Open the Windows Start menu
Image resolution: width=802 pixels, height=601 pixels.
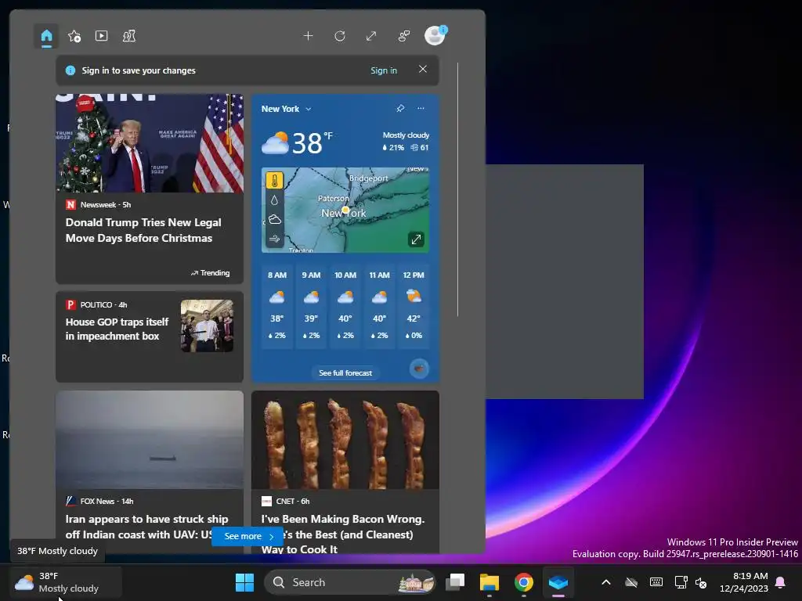[244, 582]
